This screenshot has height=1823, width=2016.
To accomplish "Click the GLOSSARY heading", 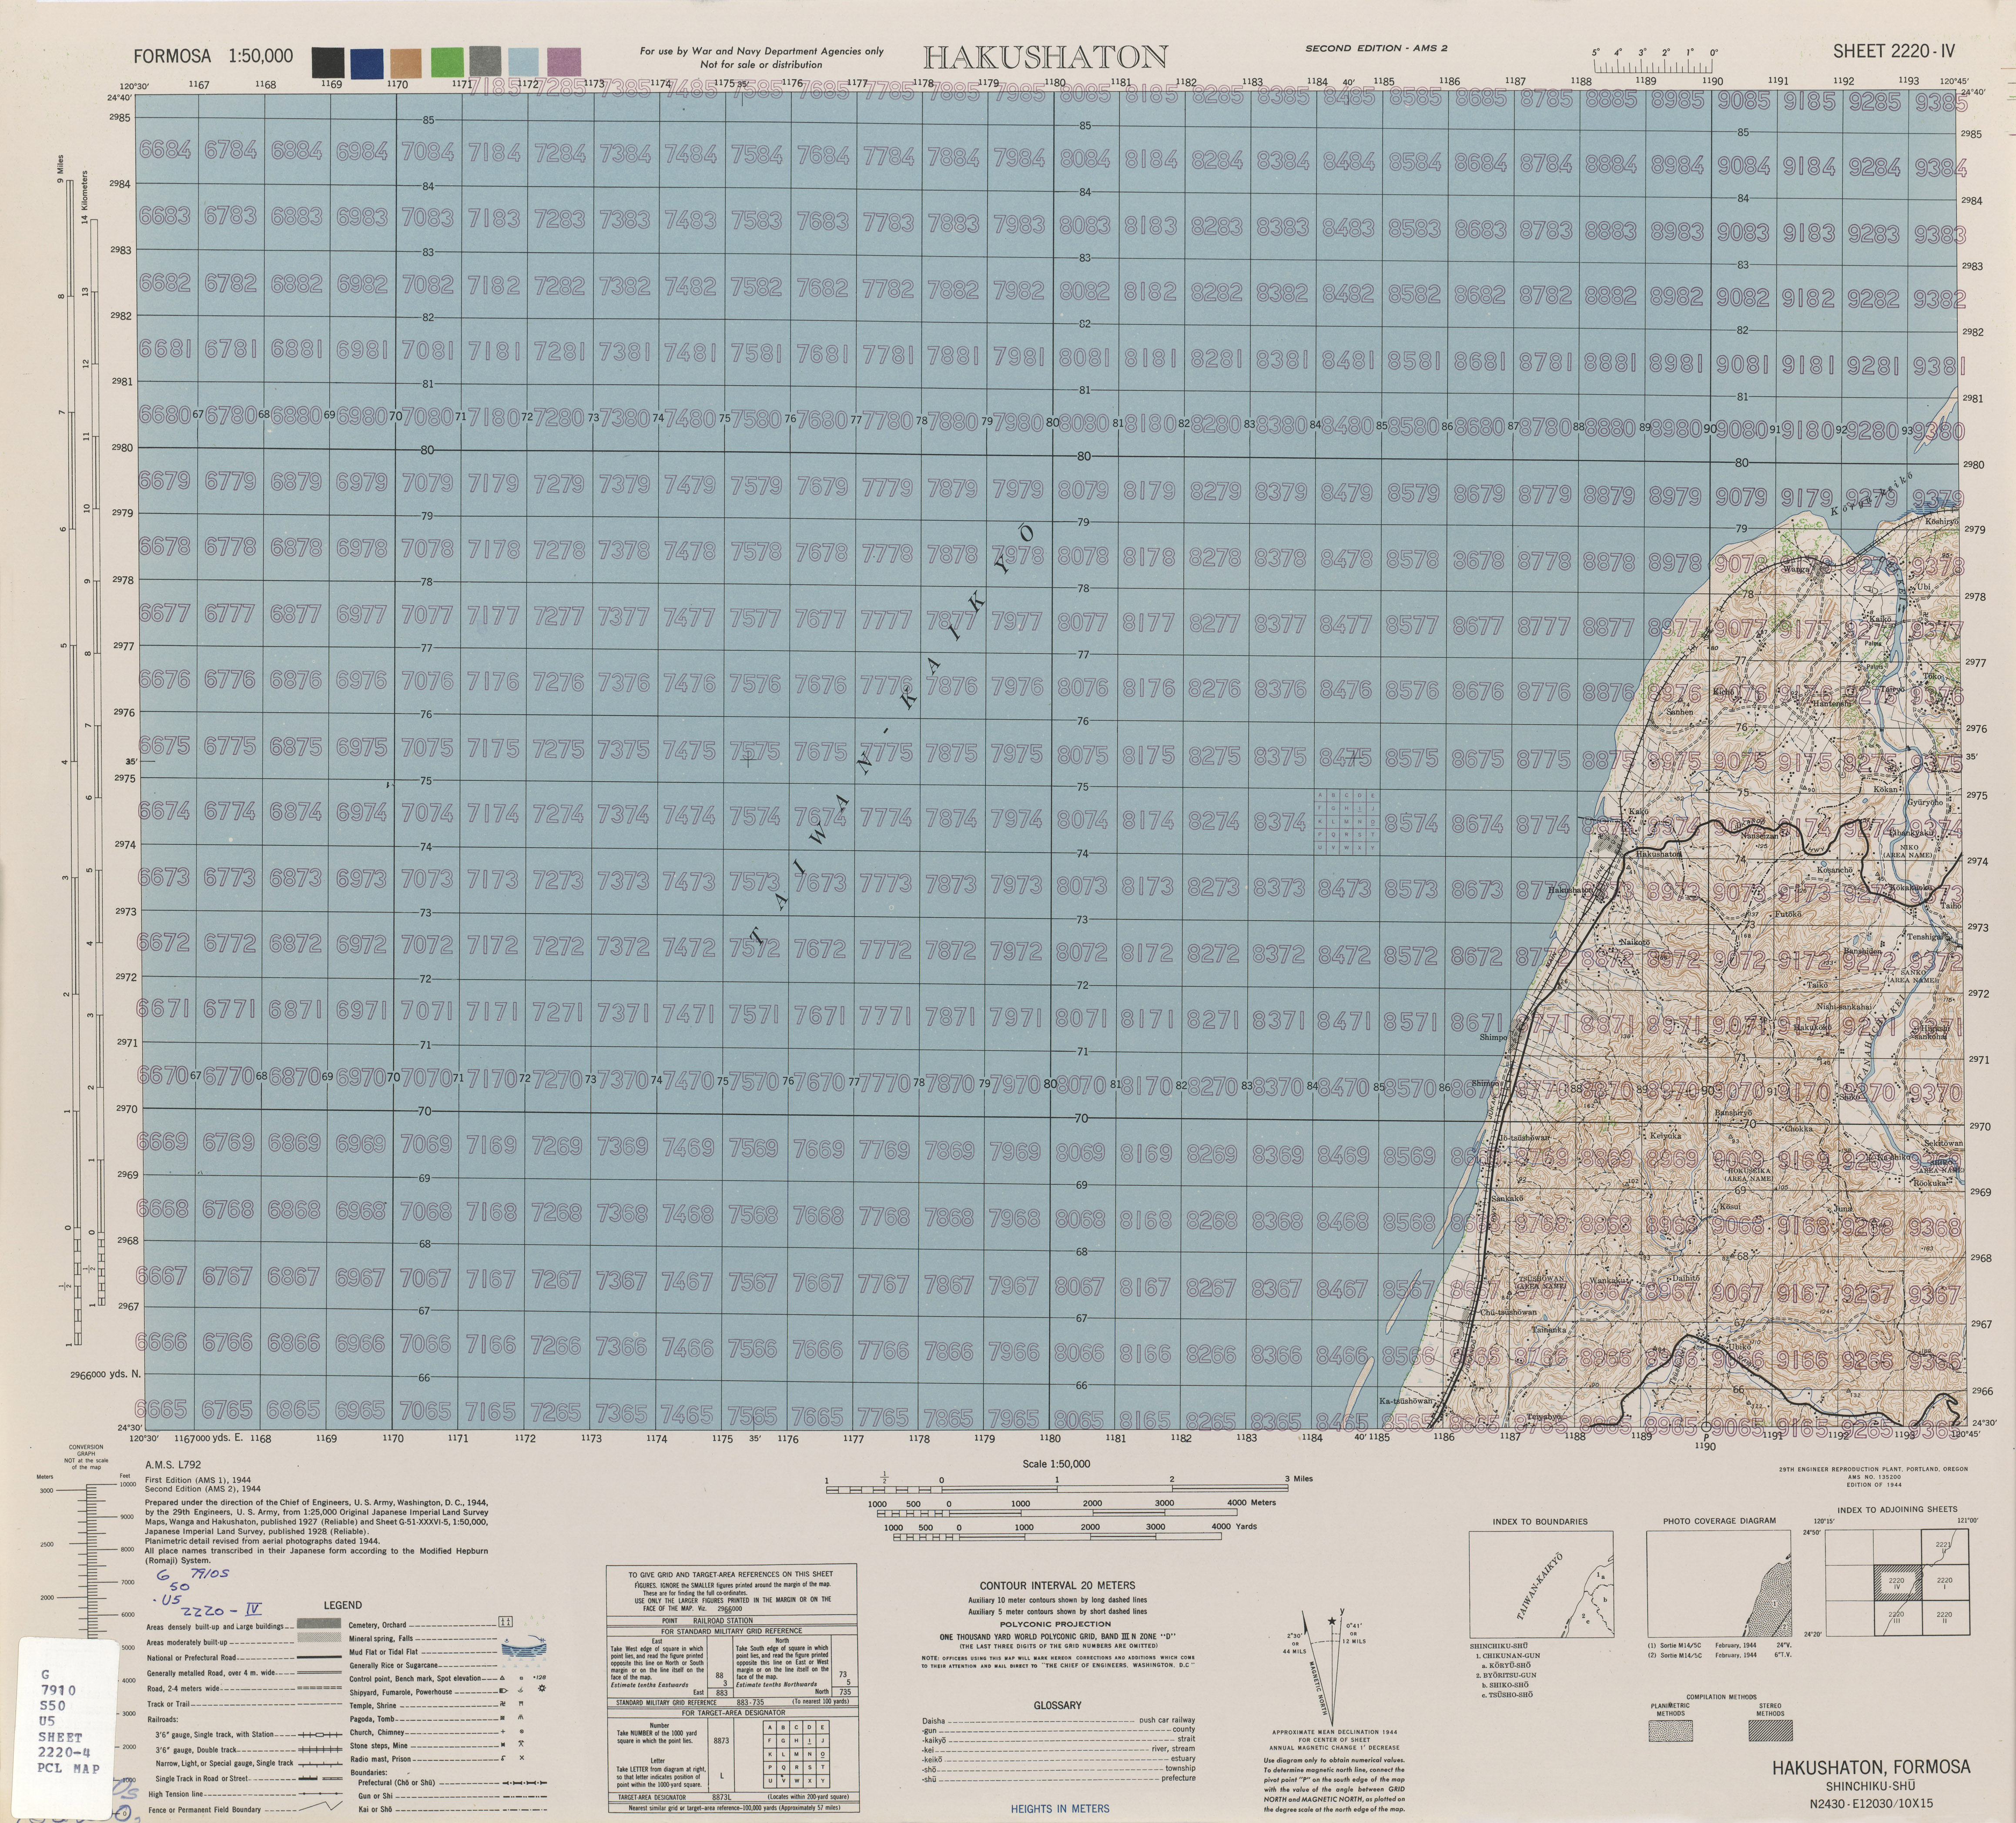I will tap(1057, 1705).
